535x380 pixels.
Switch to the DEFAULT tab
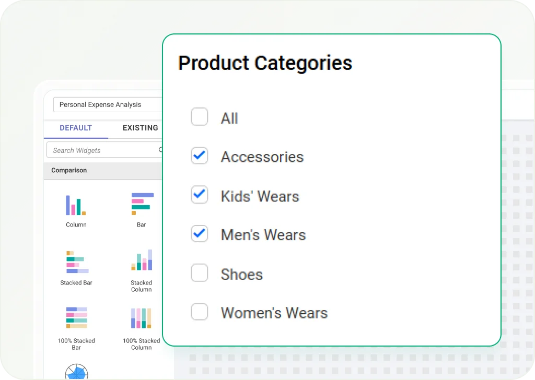76,128
